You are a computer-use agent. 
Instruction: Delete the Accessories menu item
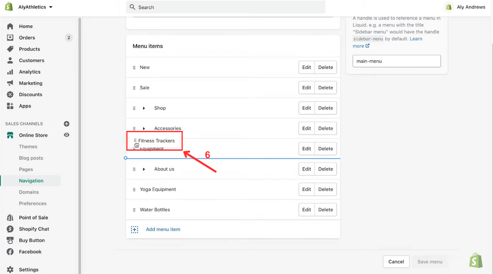point(325,128)
